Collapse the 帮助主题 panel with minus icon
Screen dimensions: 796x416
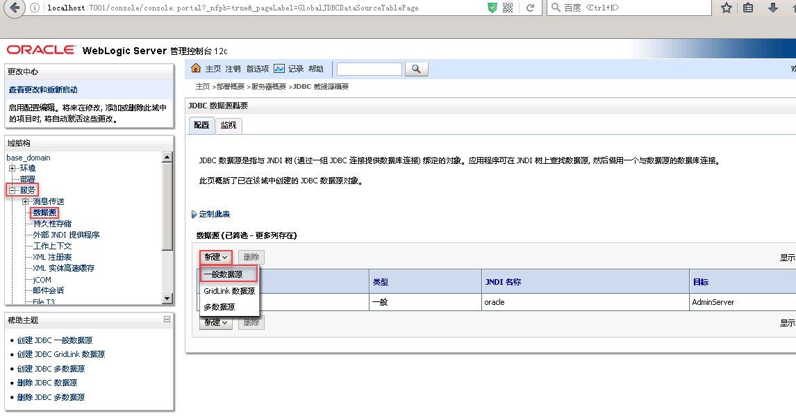click(167, 319)
